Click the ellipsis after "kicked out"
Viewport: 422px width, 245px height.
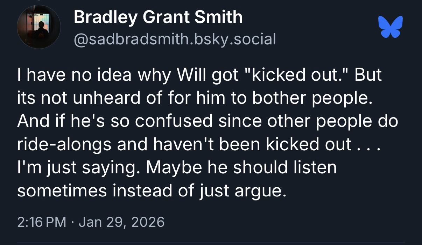tap(368, 144)
